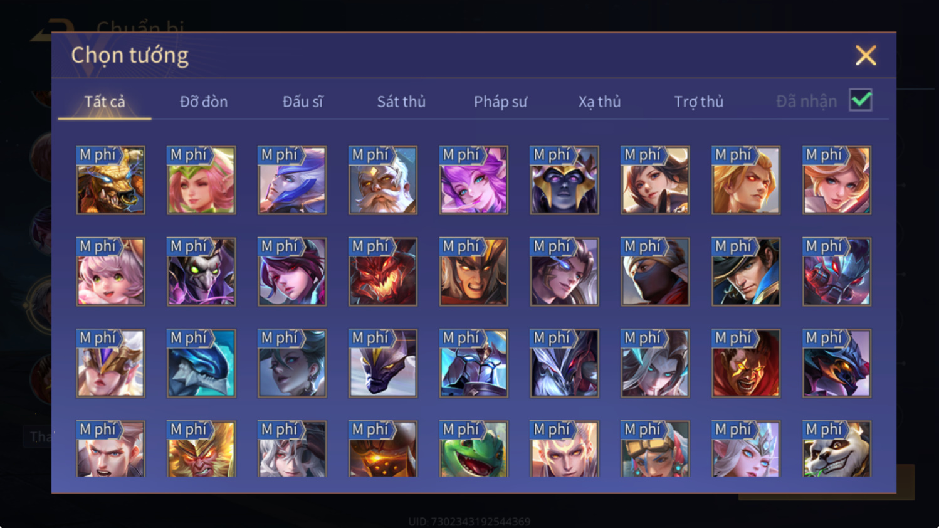
Task: Select the masked ninja hero portrait
Action: pyautogui.click(x=655, y=272)
